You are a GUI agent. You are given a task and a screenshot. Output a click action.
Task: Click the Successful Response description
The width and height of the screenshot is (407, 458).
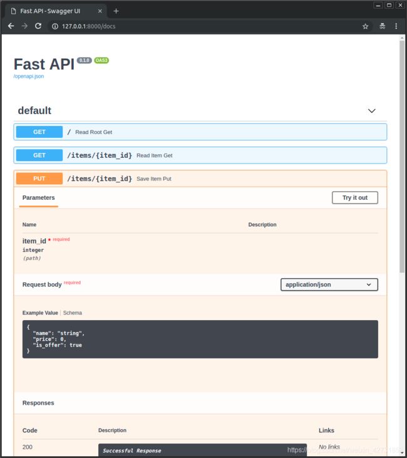coord(132,450)
